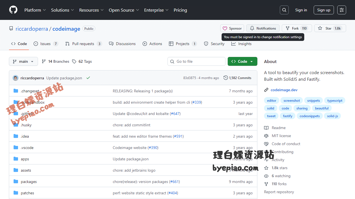Open the Open Source dropdown menu
The width and height of the screenshot is (355, 199).
coord(124,10)
